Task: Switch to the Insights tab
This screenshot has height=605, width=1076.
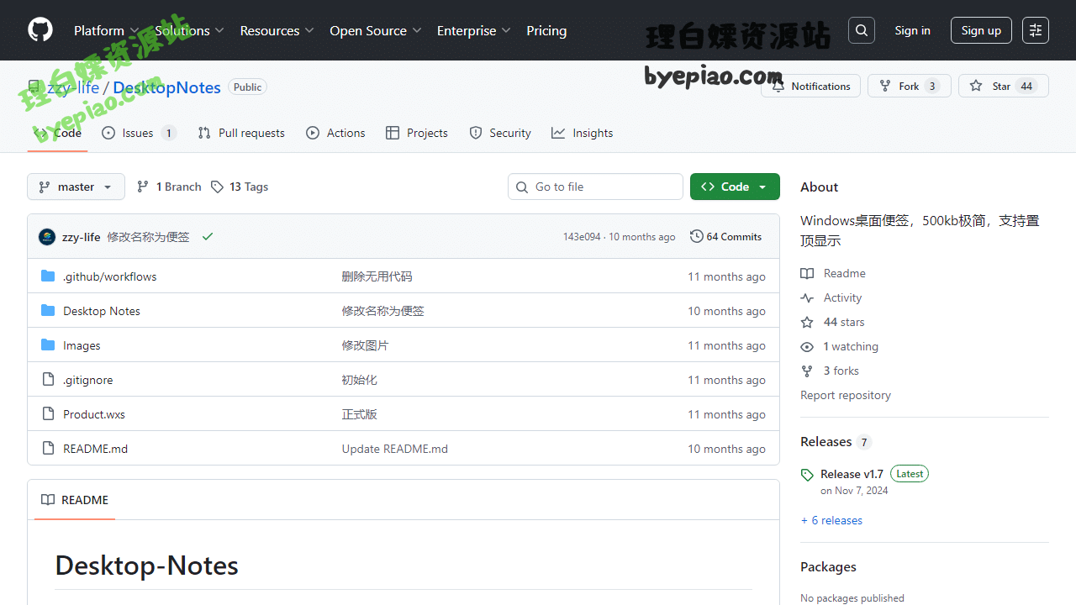Action: (582, 133)
